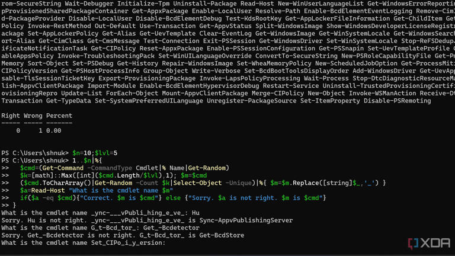This screenshot has height=256, width=455.
Task: Place cursor after Set_CIPo_i_y_ersion: prompt
Action: coord(168,243)
